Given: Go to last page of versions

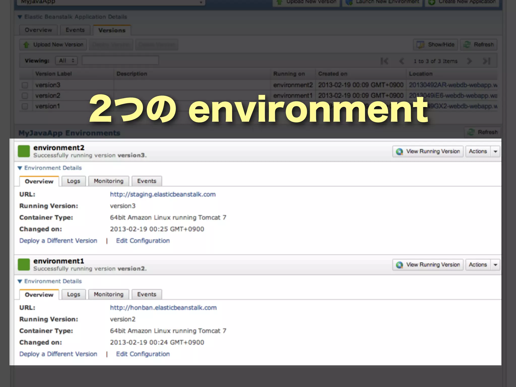Looking at the screenshot, I should click(486, 61).
